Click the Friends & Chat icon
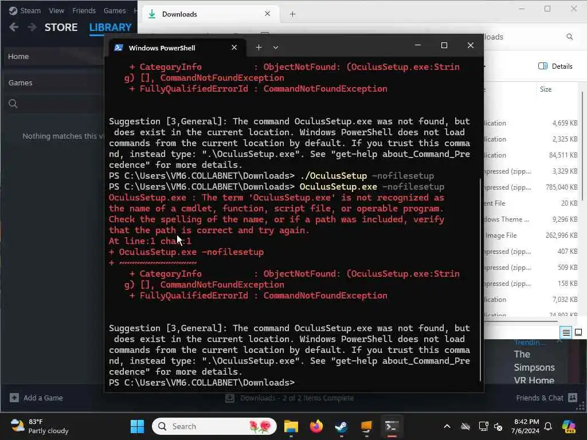587x440 pixels. [x=573, y=398]
